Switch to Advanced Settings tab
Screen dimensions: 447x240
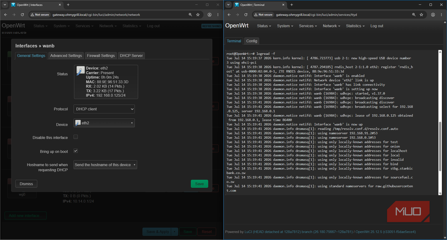point(66,56)
